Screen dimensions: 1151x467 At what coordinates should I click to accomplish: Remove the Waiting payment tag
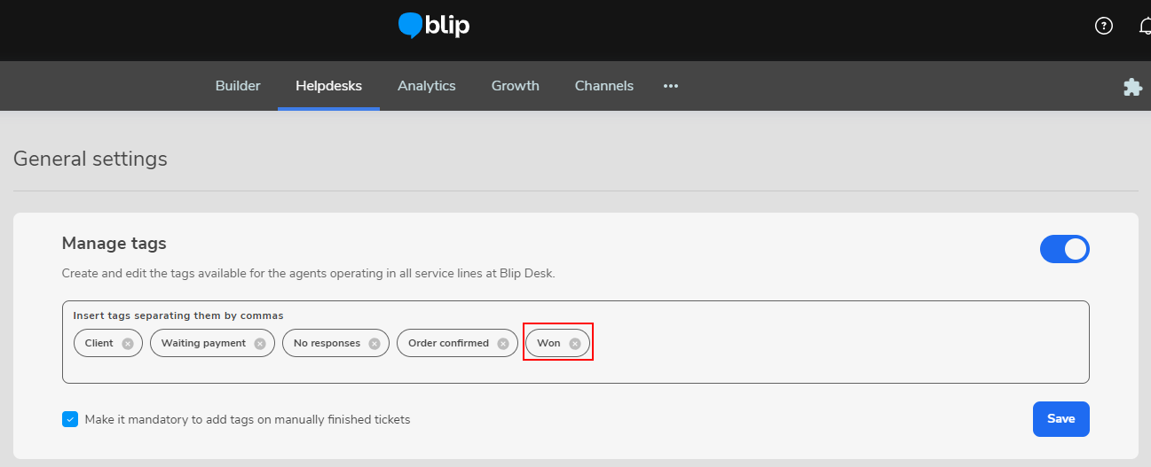(x=260, y=344)
